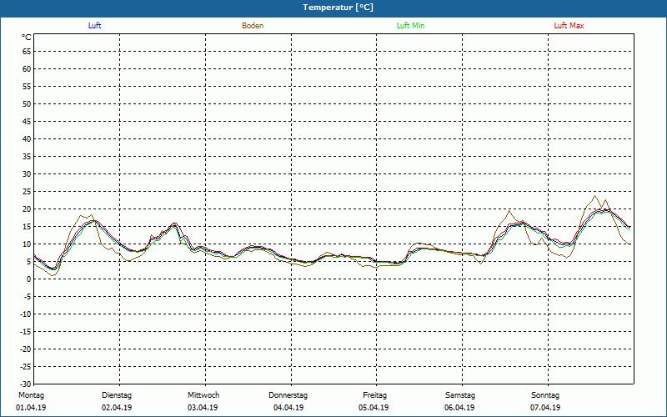Click the 65 value on temperature axis
Screen dimensions: 667x417
pyautogui.click(x=27, y=52)
